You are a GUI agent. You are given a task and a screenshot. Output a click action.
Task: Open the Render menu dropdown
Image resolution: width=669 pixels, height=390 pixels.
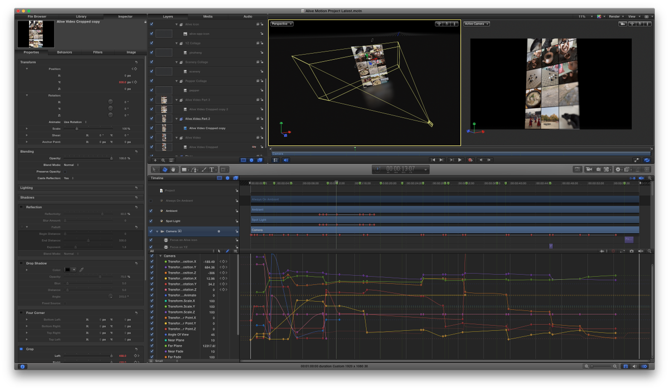pos(616,17)
